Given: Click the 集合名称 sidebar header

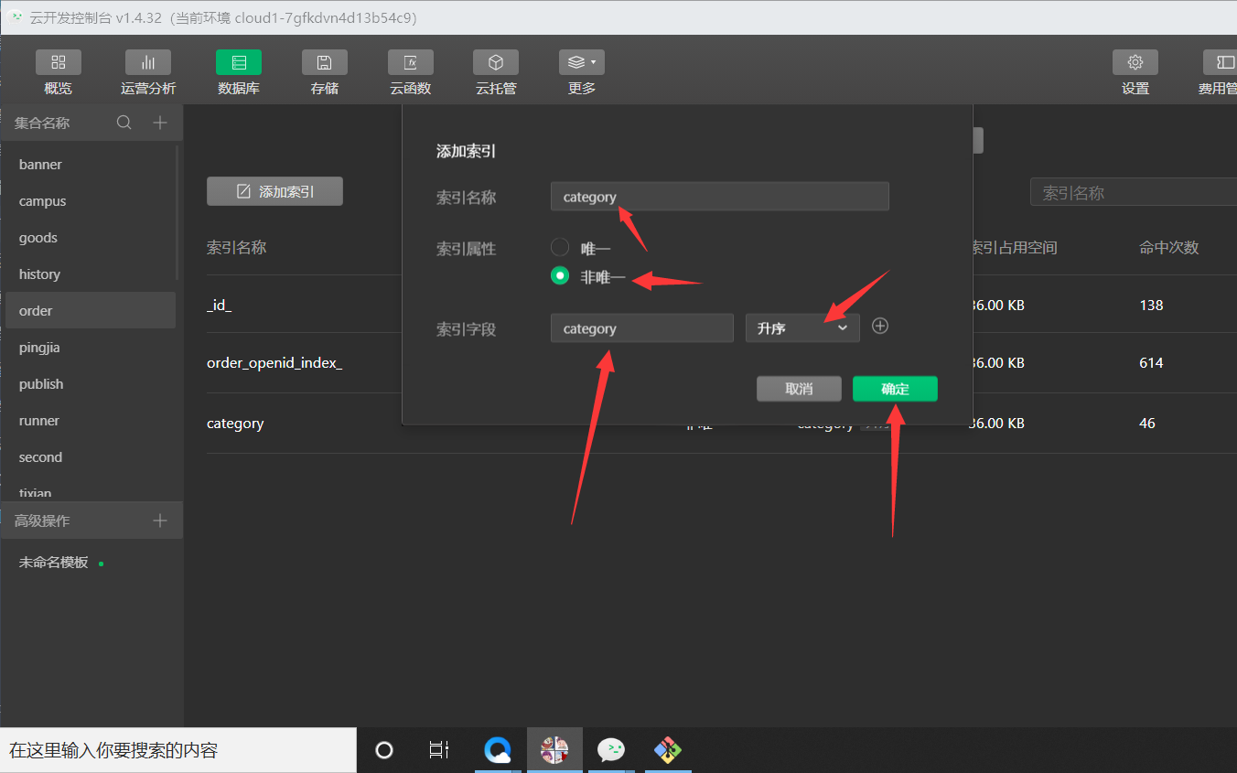Looking at the screenshot, I should (42, 123).
